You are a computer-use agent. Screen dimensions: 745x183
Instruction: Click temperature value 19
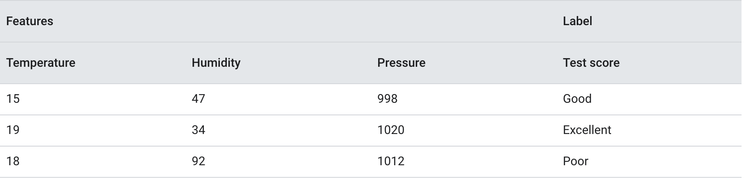pyautogui.click(x=13, y=130)
